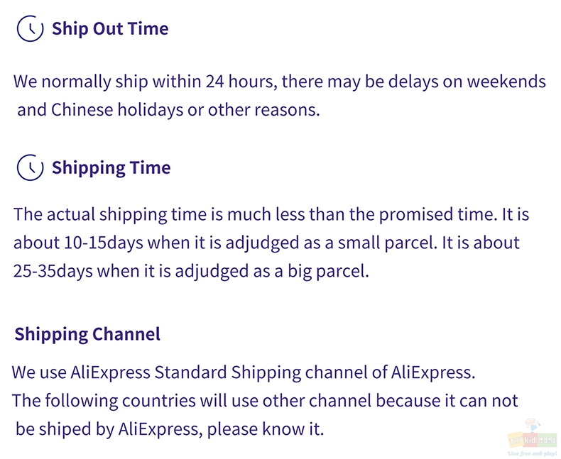Select the "Ship Out Time" heading

(x=110, y=28)
